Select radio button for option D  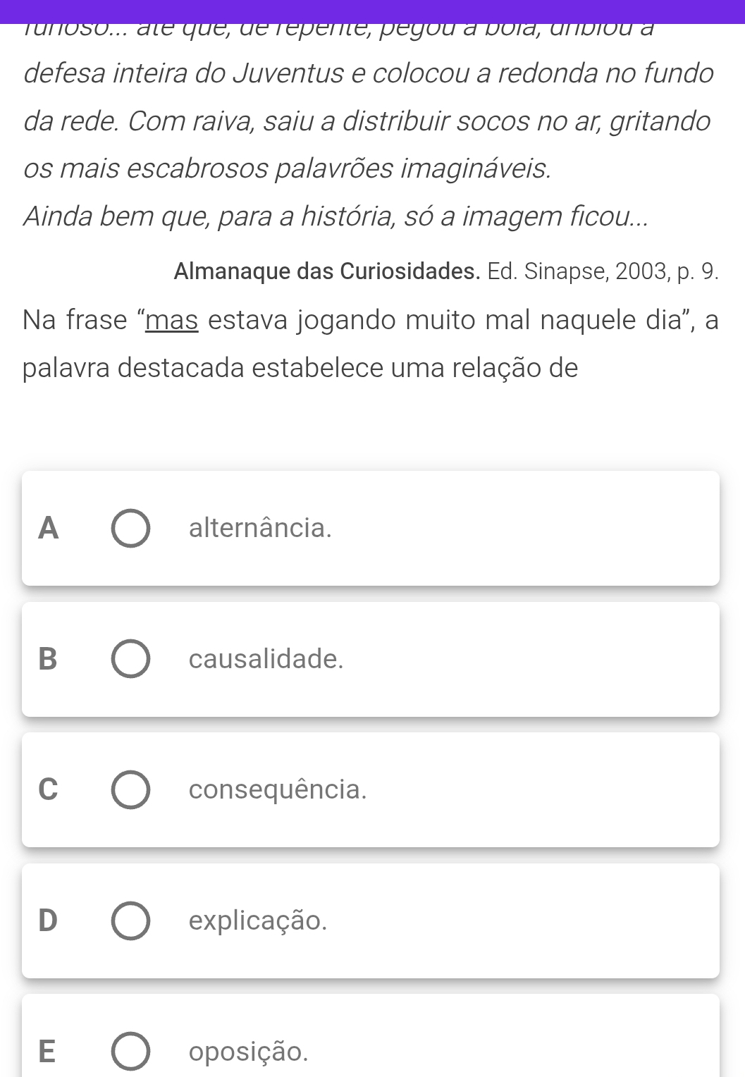130,921
